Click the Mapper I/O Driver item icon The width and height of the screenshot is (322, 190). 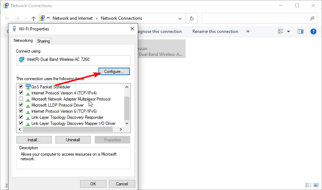tap(28, 124)
